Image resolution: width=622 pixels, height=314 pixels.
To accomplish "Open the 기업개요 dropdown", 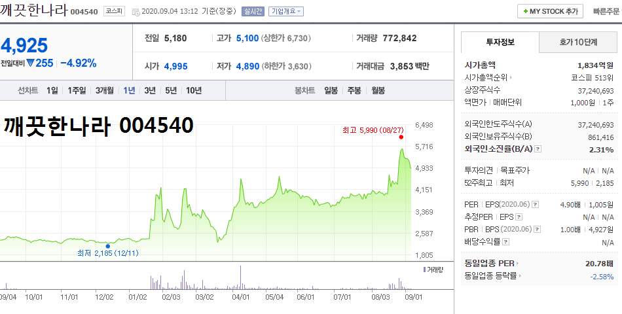I will [286, 12].
